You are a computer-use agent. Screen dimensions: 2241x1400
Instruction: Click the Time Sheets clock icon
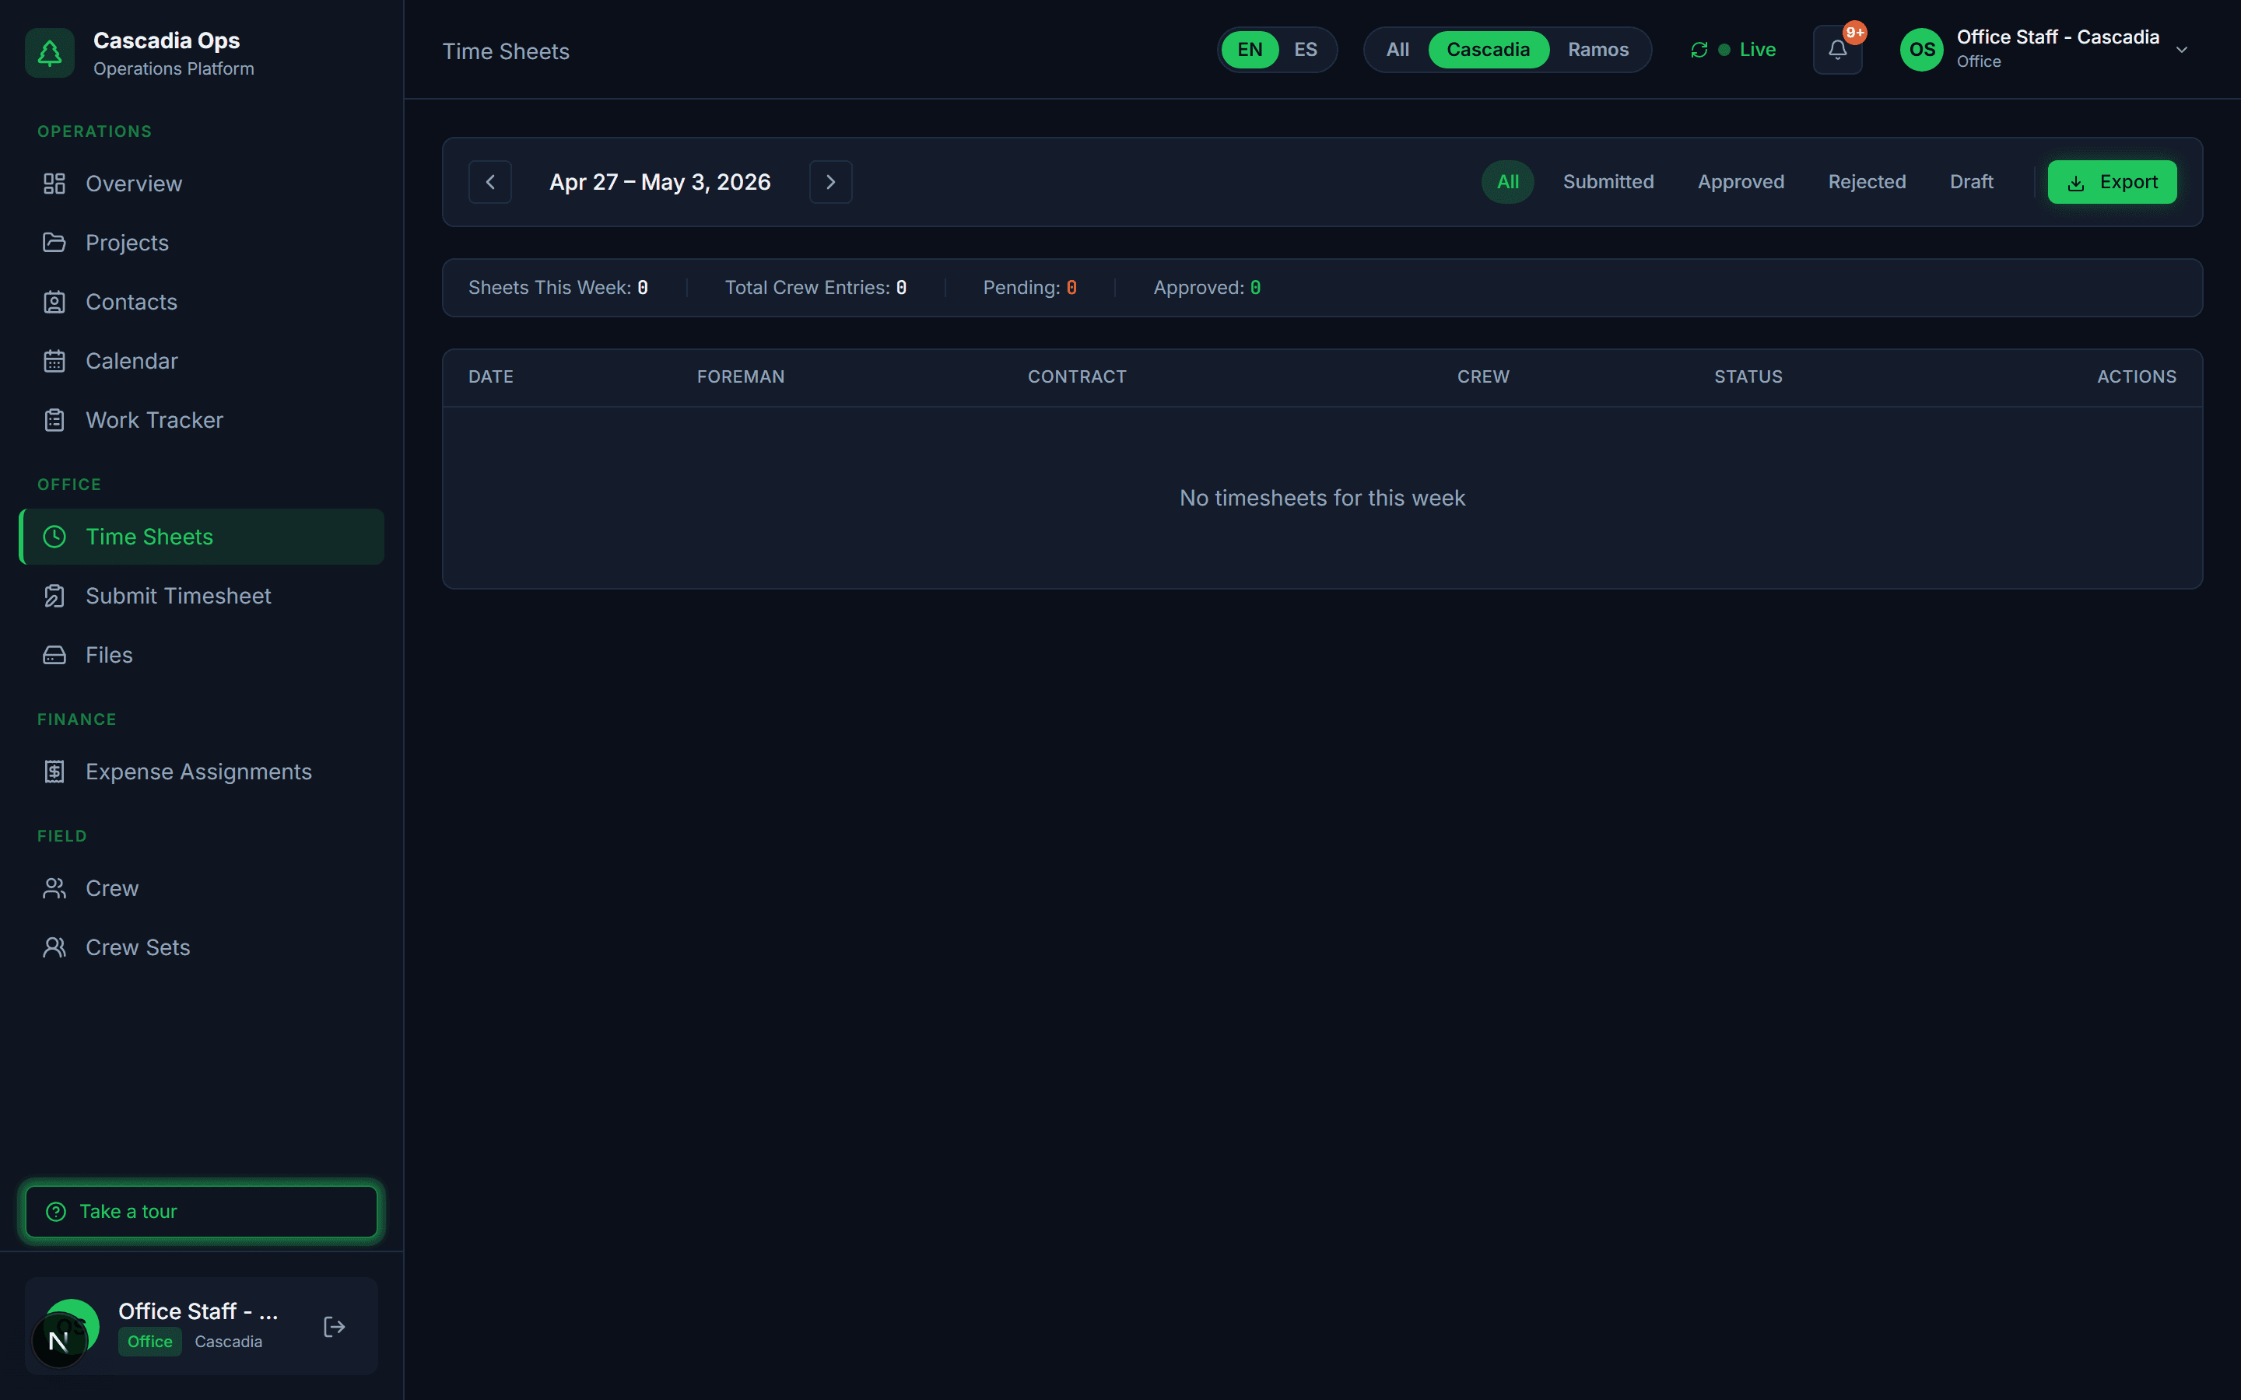pos(54,537)
